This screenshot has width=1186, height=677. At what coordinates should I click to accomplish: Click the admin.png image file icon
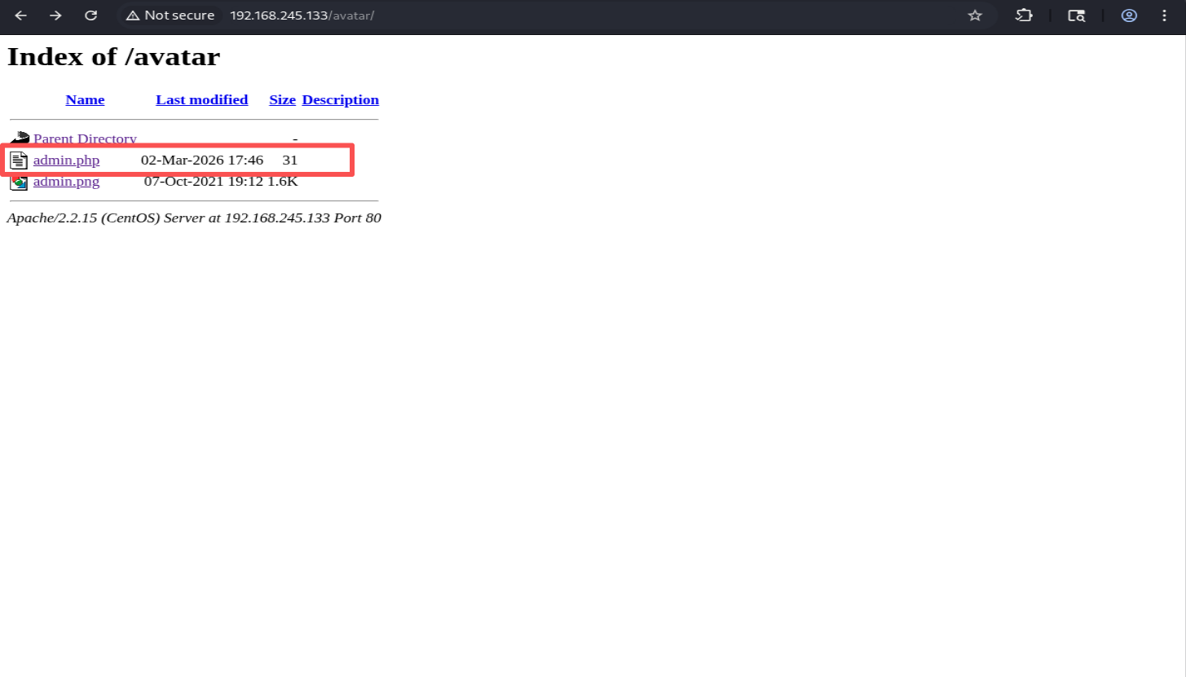pyautogui.click(x=19, y=182)
